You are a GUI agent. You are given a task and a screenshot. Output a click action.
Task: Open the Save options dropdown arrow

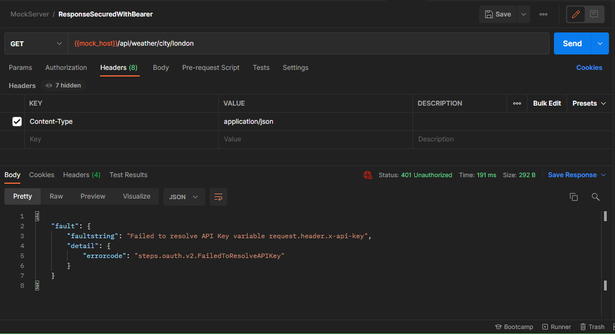pyautogui.click(x=524, y=14)
